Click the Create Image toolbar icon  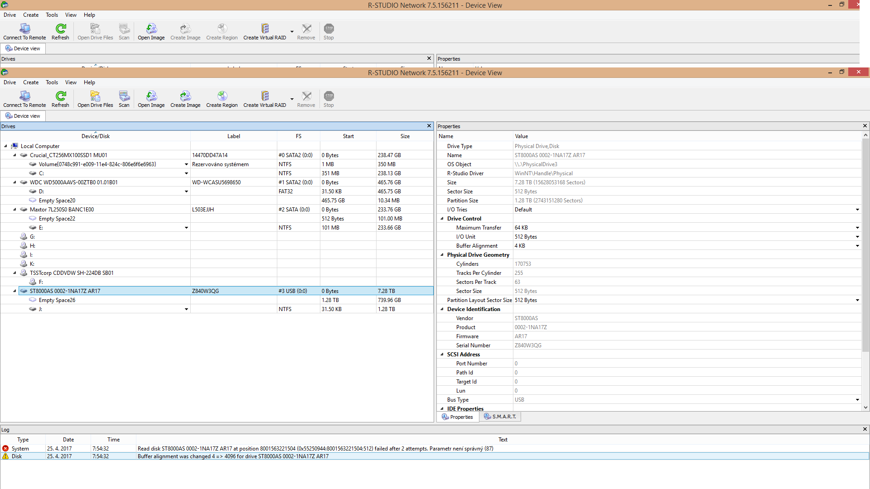tap(185, 96)
